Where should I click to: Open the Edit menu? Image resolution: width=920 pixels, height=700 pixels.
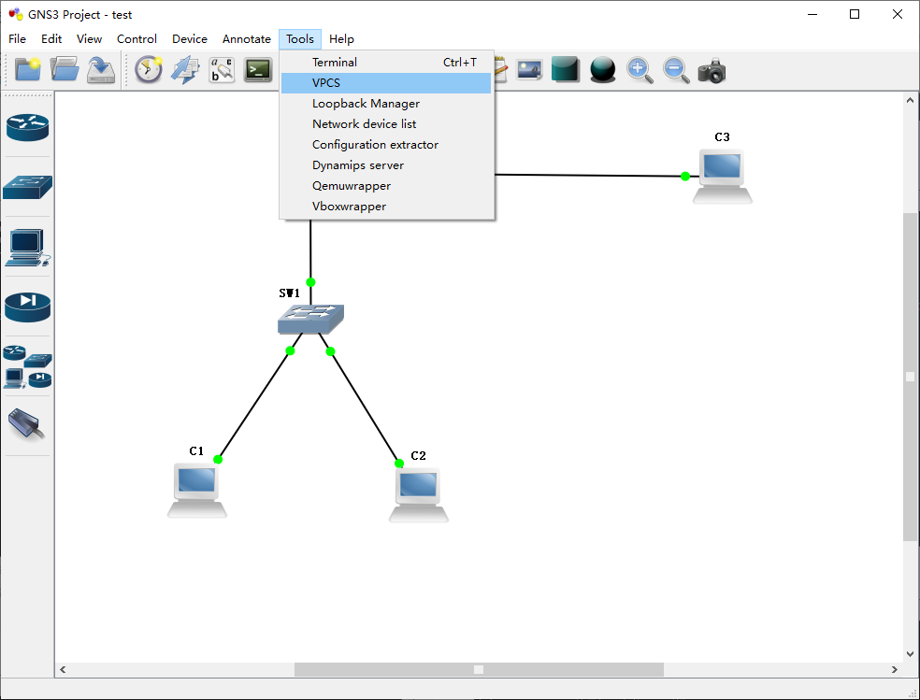pos(51,38)
